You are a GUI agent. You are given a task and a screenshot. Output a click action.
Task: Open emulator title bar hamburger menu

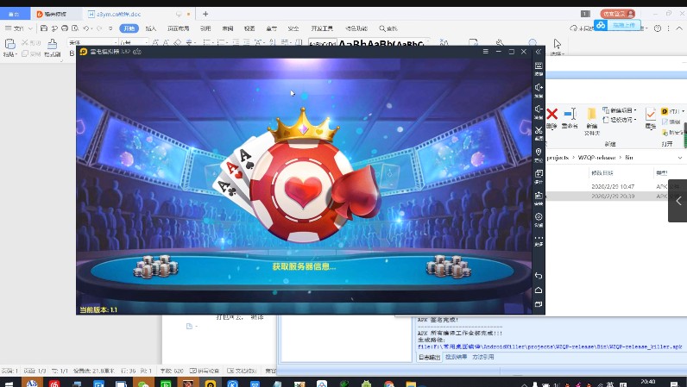pos(484,53)
